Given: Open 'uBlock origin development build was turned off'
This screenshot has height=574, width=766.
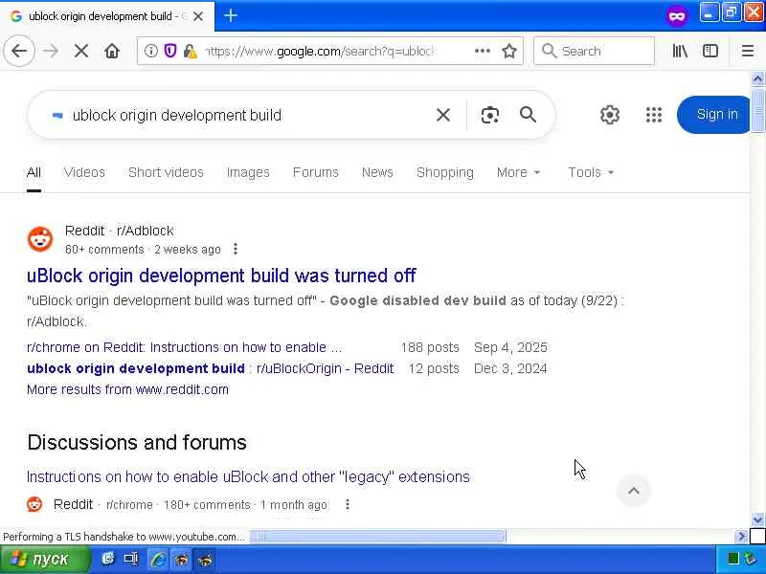Looking at the screenshot, I should 221,276.
